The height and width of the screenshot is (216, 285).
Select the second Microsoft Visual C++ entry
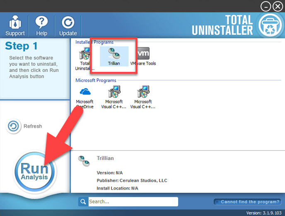(143, 97)
